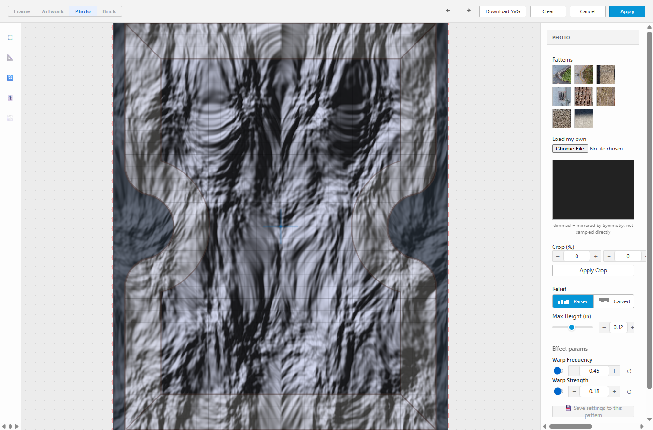Select Carved relief mode

pyautogui.click(x=614, y=301)
